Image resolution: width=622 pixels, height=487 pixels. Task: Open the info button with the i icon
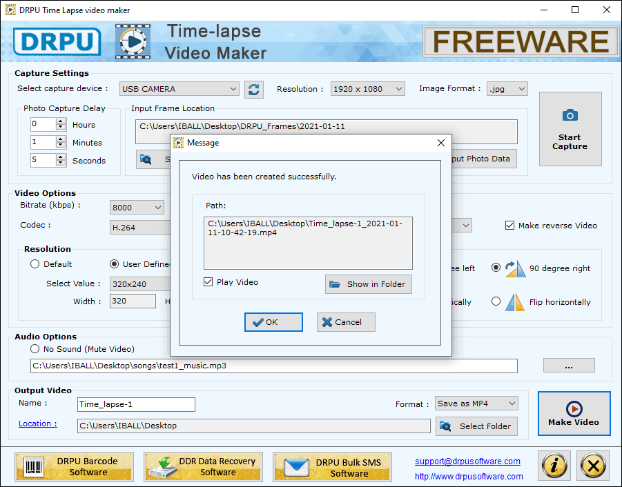tap(554, 465)
